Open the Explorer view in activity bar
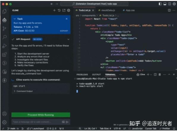 4,11
